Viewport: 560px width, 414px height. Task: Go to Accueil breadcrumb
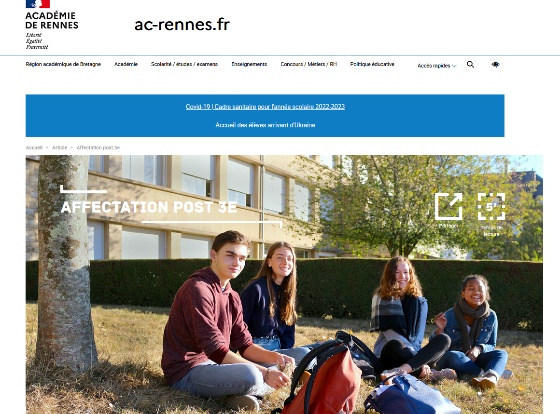click(34, 147)
